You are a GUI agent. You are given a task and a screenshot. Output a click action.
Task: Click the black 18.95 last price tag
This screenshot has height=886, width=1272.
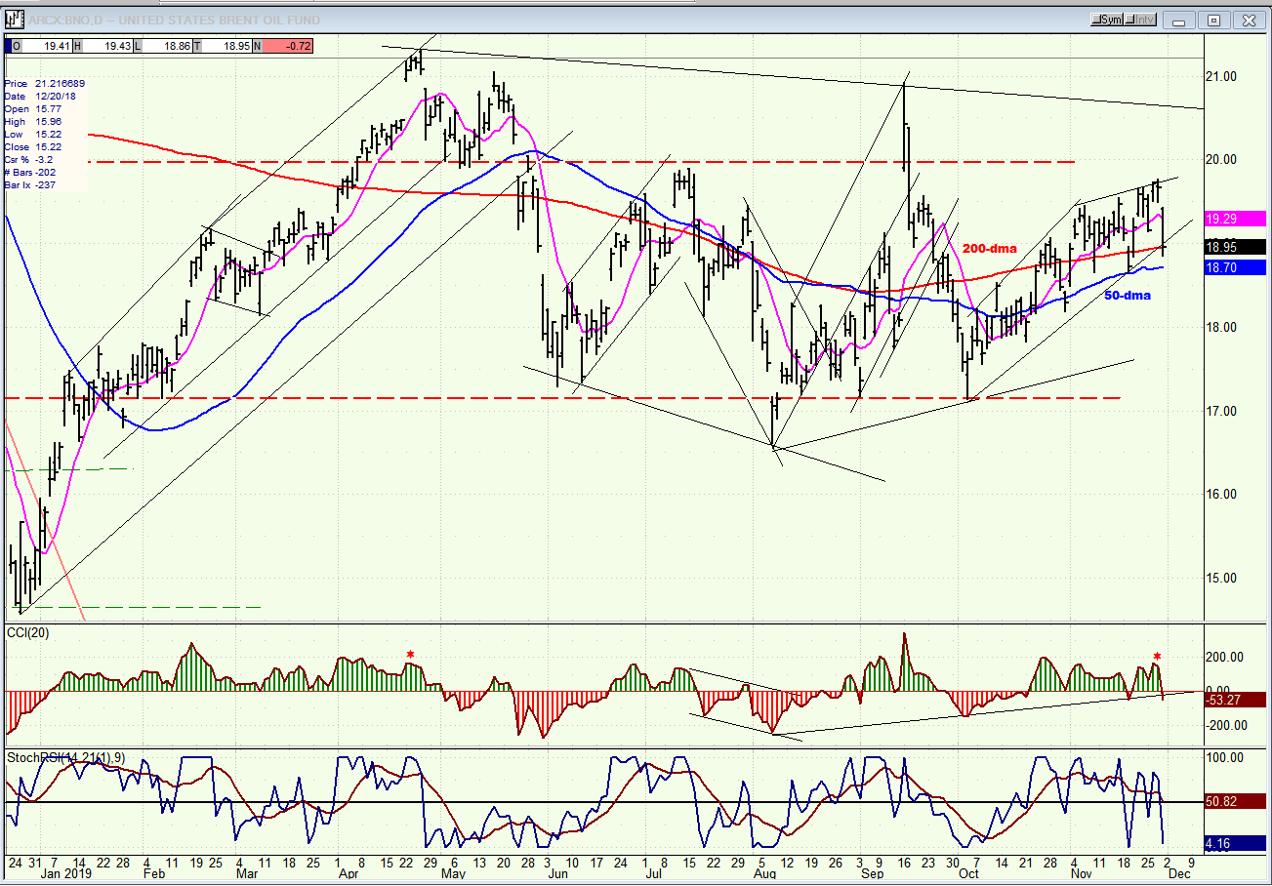click(1236, 247)
